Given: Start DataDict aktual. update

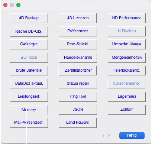Looking at the screenshot, I should coord(29,84).
